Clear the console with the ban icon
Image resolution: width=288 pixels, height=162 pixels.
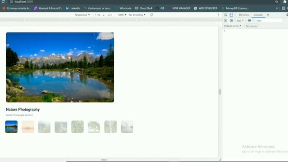tap(231, 21)
